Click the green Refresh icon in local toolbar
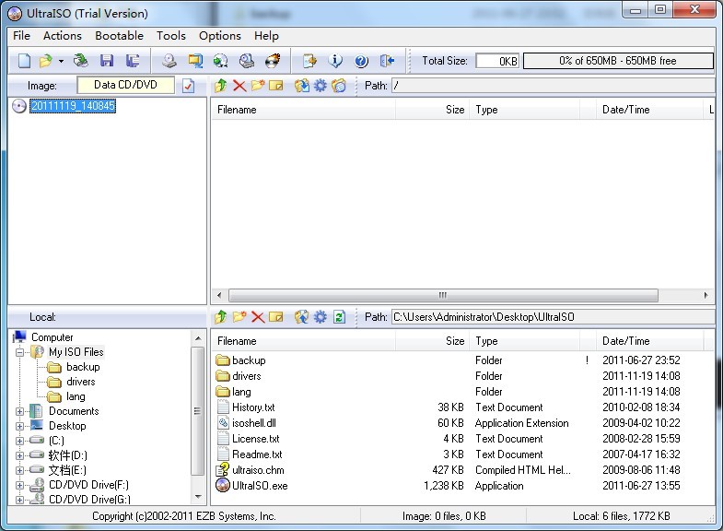This screenshot has width=723, height=531. [339, 316]
